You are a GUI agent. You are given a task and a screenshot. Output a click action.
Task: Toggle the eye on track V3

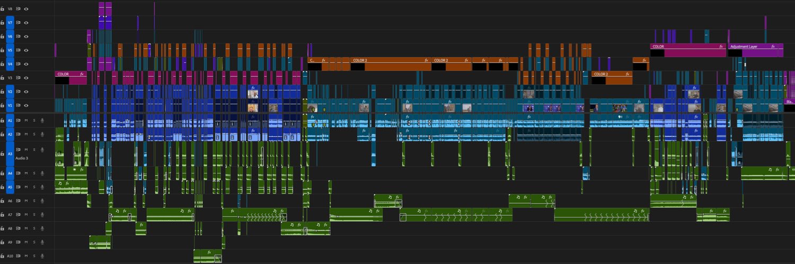point(26,78)
